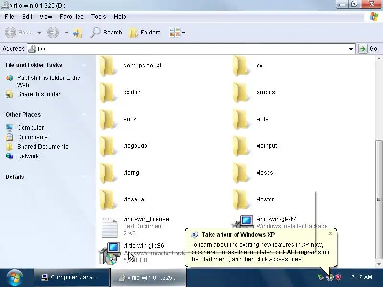Select the virtio-win_license text document icon
383x287 pixels.
click(x=110, y=228)
